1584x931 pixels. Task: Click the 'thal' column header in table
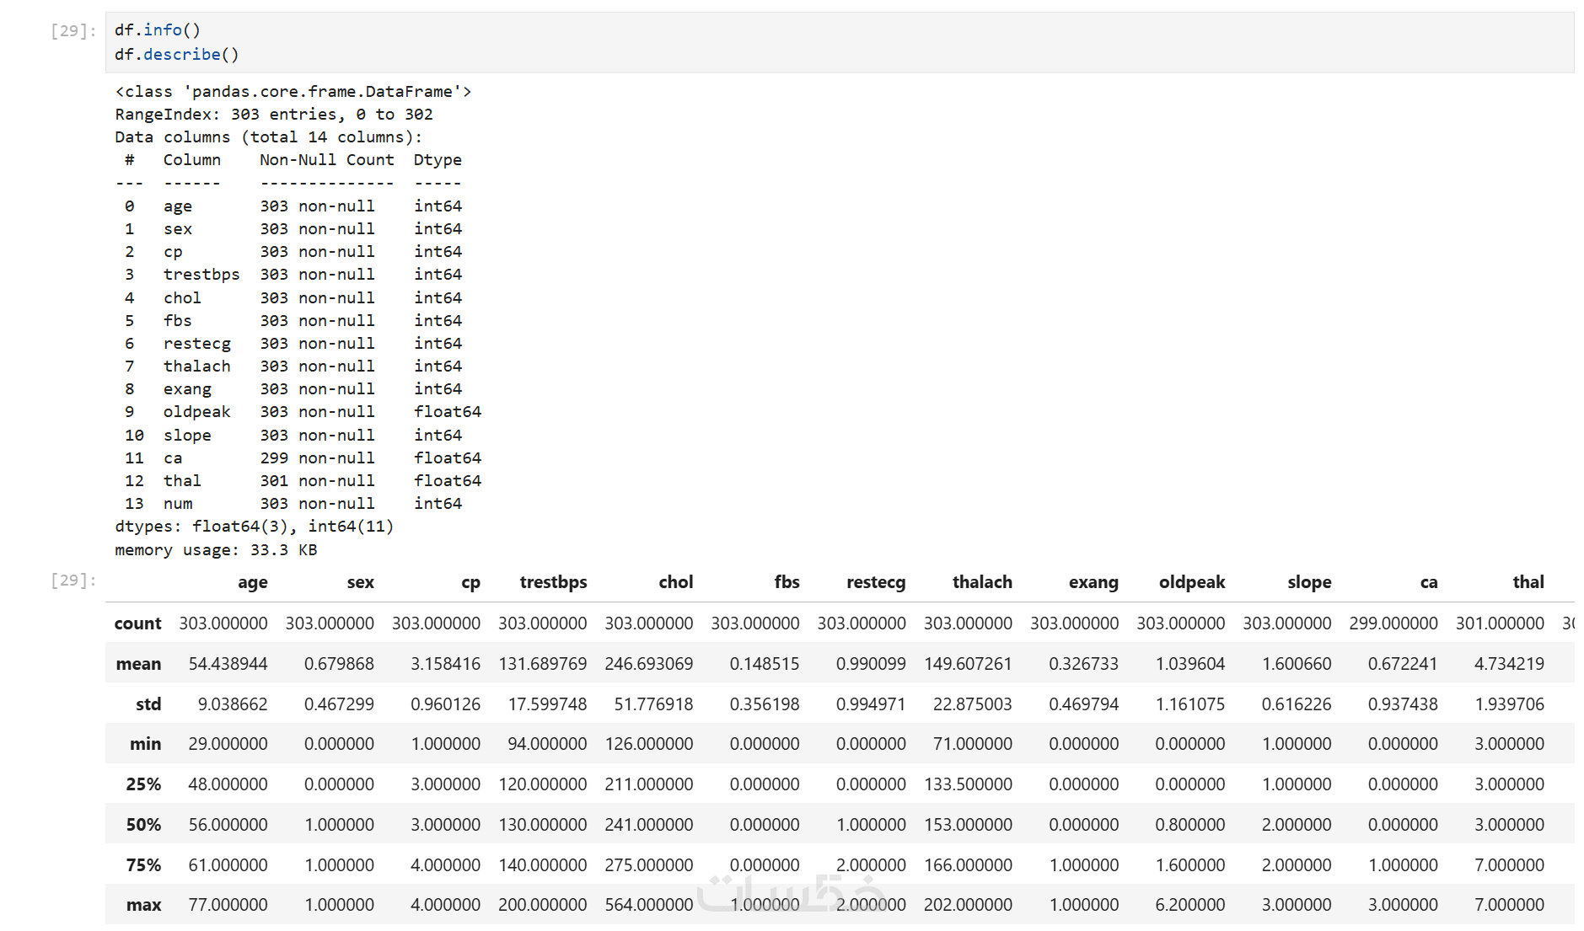pos(1528,582)
